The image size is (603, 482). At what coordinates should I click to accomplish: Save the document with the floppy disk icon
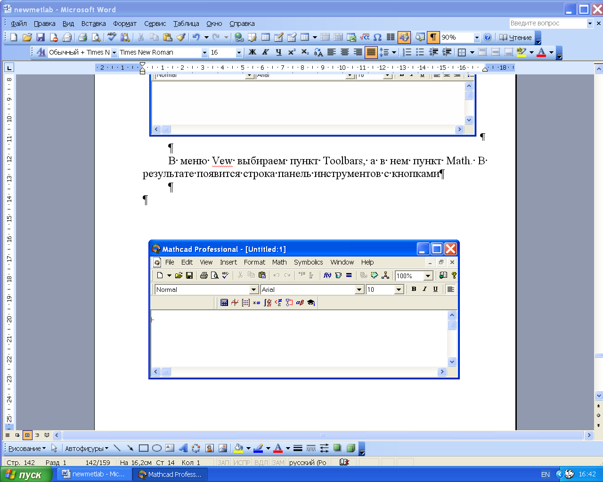(41, 37)
